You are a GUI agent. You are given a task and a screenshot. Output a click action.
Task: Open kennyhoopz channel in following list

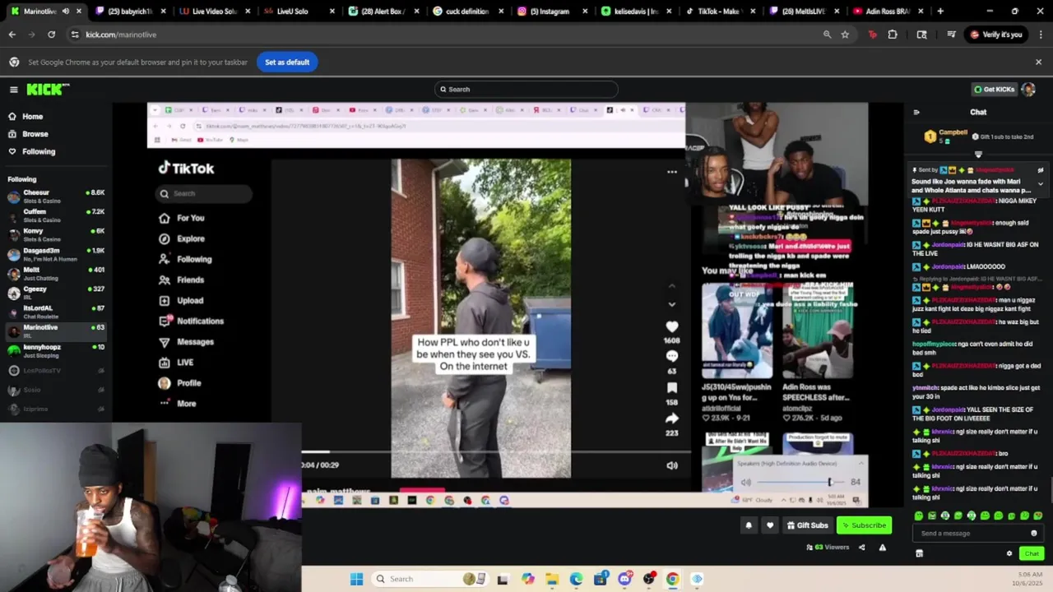tap(56, 350)
